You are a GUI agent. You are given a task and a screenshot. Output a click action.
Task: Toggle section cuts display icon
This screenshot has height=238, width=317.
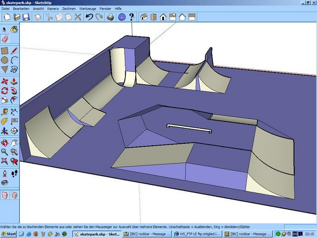click(x=14, y=195)
